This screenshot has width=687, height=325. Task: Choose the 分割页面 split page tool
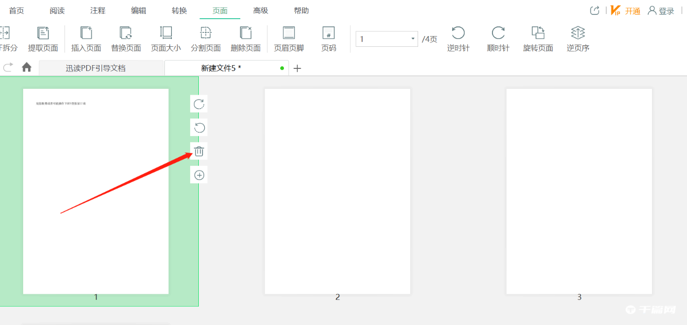[205, 33]
